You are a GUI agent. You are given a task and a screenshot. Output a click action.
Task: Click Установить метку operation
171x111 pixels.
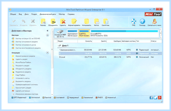[23, 78]
